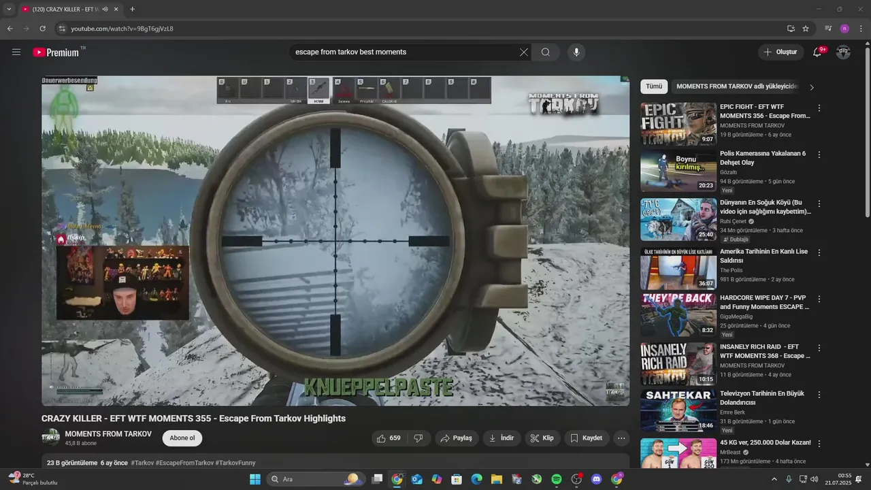
Task: Download the video with İndir
Action: tap(502, 438)
